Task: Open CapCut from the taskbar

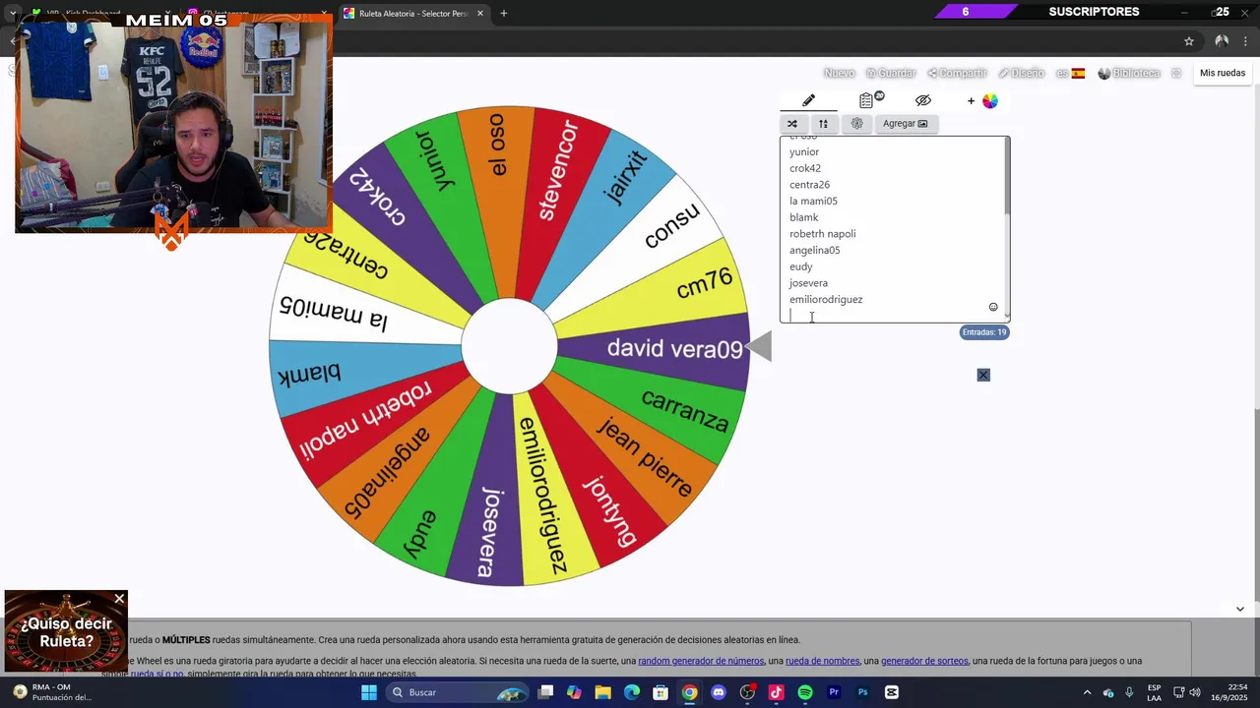Action: (892, 692)
